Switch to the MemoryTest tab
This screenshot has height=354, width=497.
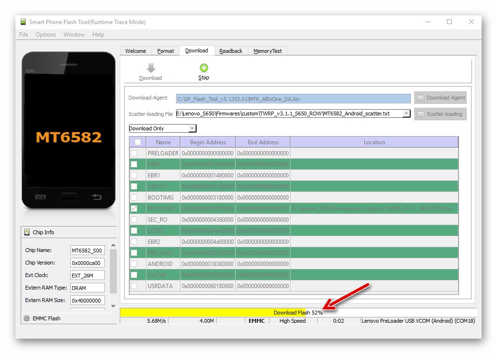(x=268, y=51)
